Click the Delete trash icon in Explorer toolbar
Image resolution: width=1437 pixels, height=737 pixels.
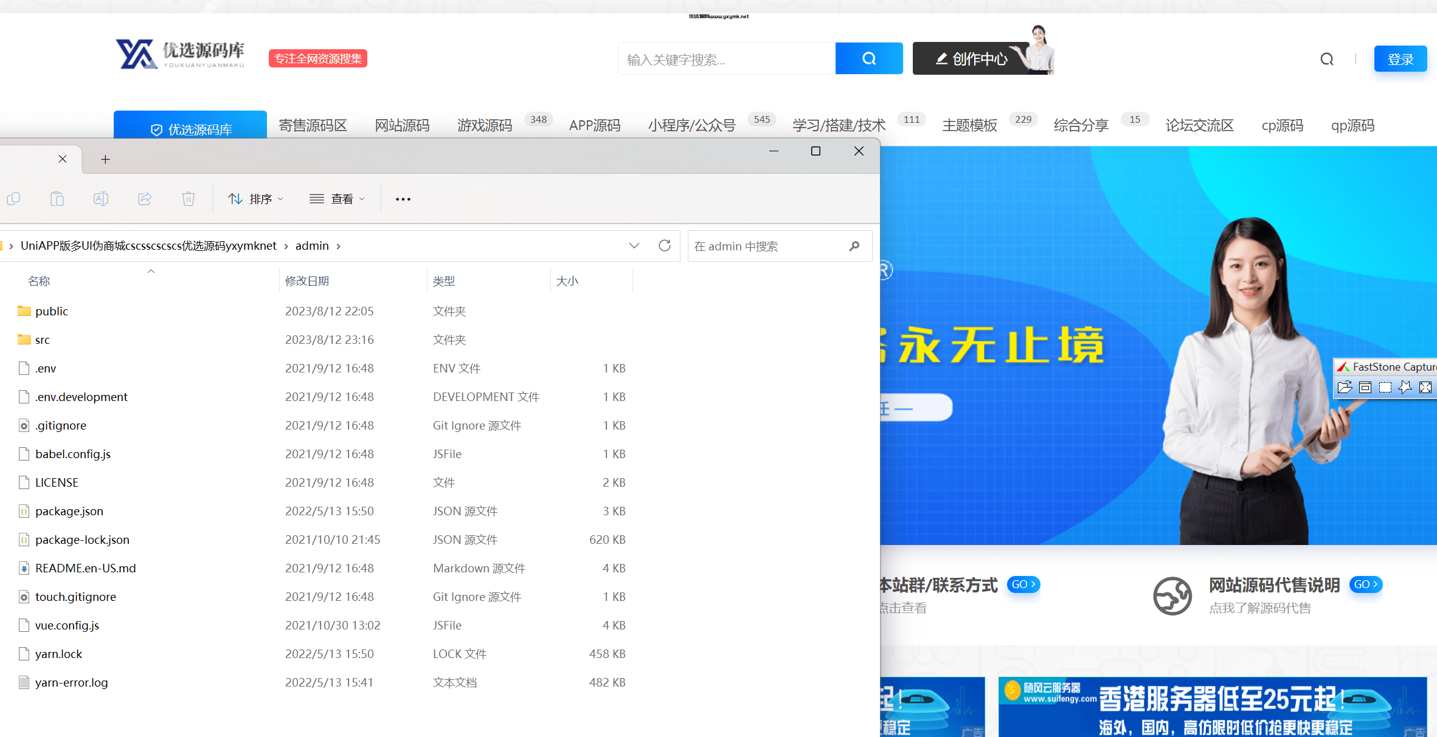[189, 199]
